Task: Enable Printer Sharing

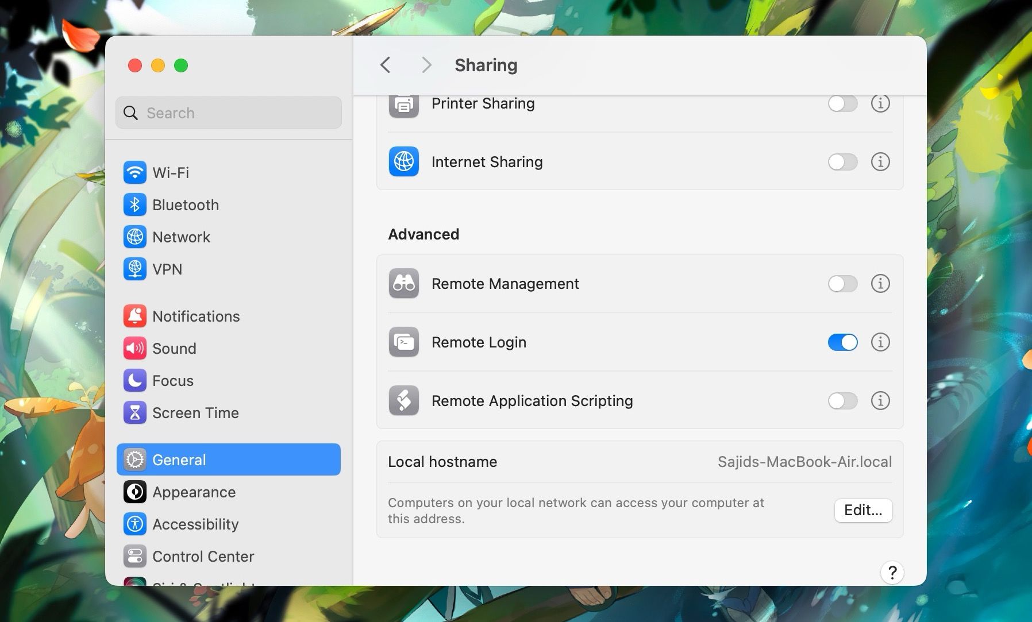Action: 842,103
